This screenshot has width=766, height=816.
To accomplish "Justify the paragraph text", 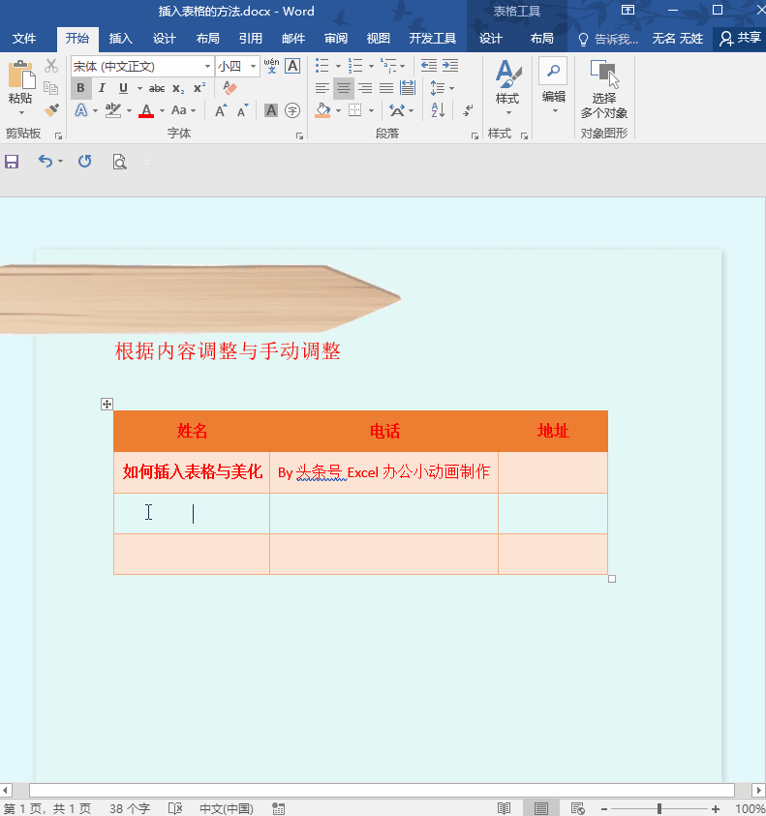I will coord(386,88).
